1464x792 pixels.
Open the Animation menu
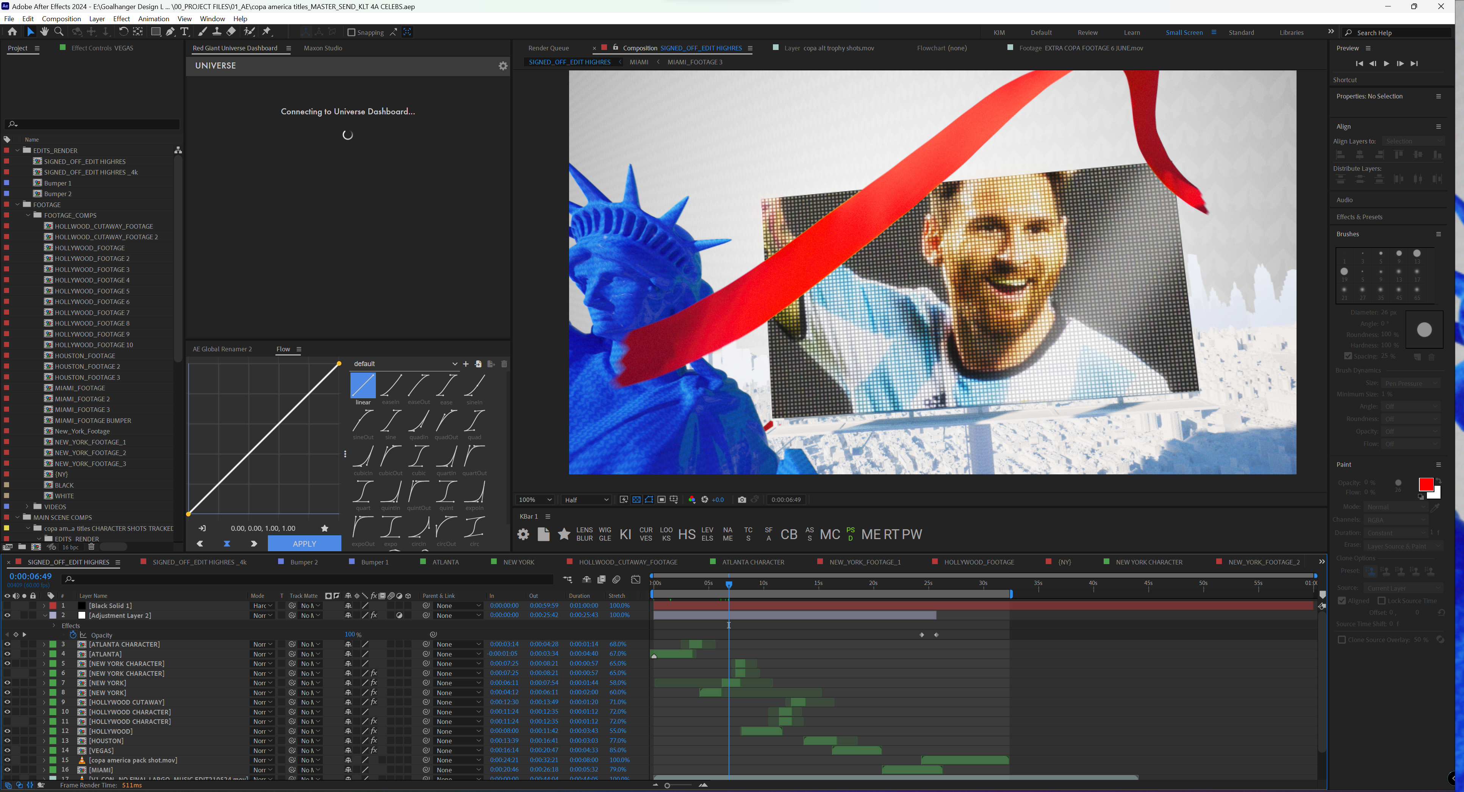[x=153, y=19]
